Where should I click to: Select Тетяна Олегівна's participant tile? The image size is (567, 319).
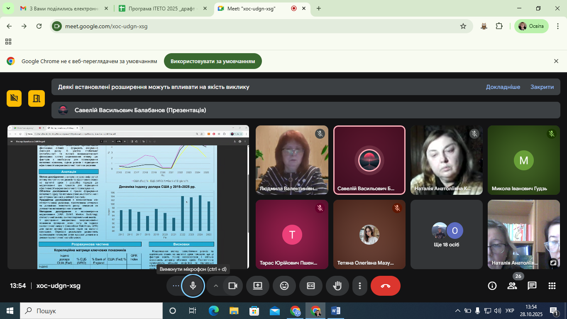[369, 235]
